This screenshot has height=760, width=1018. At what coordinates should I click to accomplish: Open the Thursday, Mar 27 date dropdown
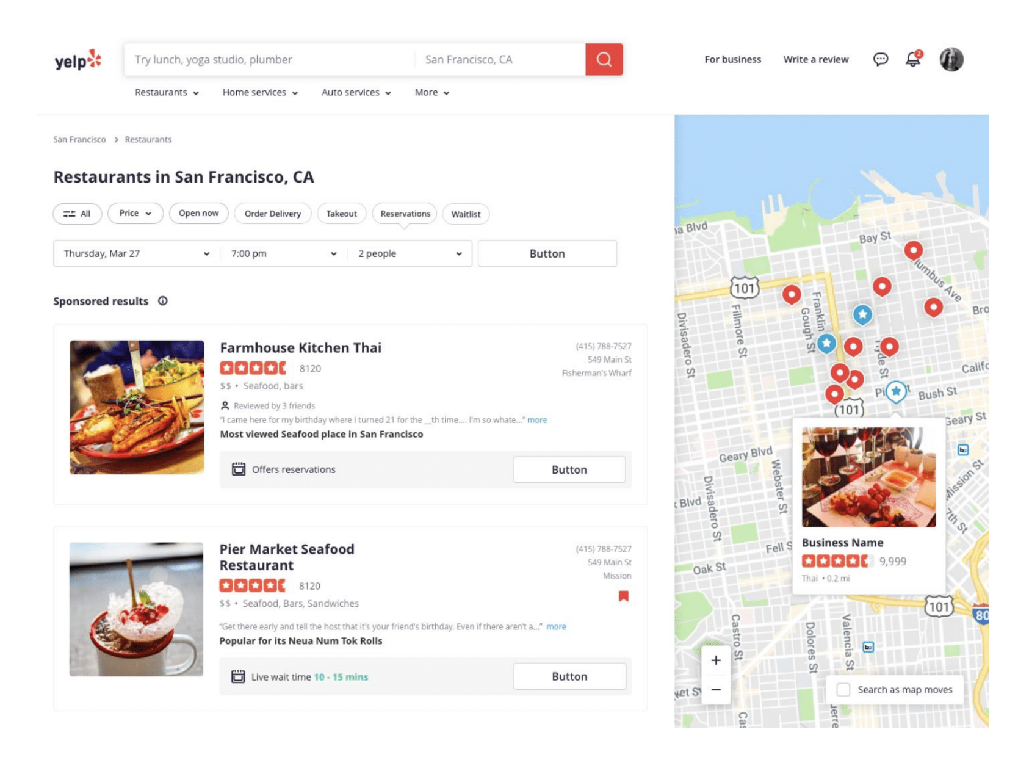(137, 253)
